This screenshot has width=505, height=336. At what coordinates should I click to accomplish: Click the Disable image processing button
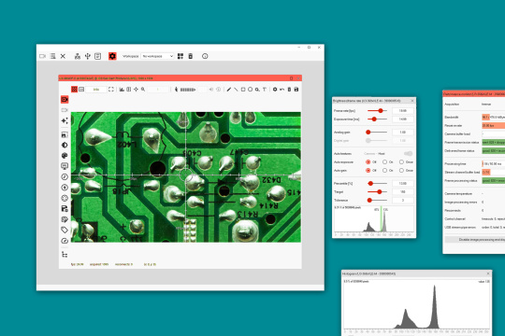pos(475,240)
